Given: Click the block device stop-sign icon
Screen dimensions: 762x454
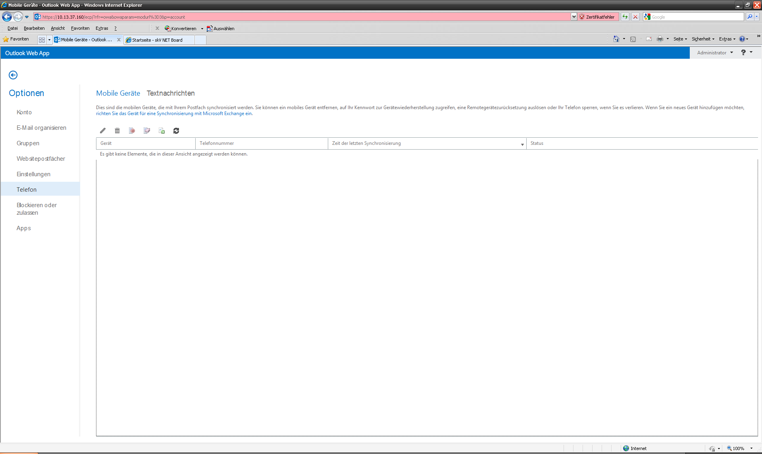Looking at the screenshot, I should (x=132, y=131).
